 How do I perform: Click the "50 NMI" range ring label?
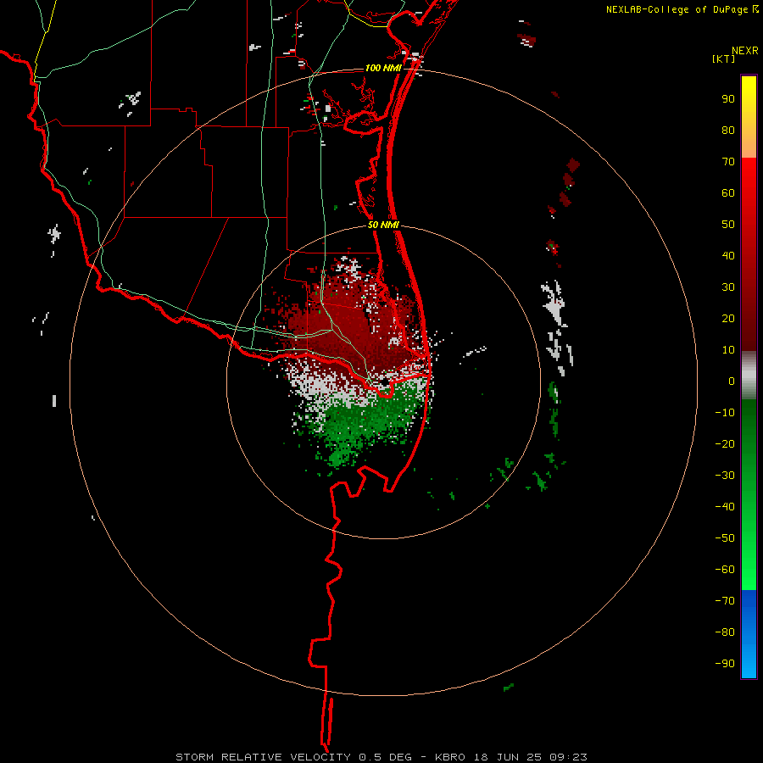[383, 225]
